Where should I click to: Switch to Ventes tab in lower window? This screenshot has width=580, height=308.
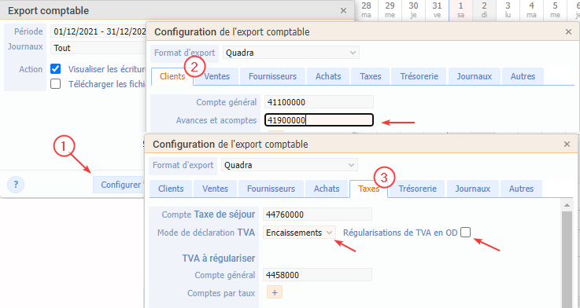click(x=216, y=189)
